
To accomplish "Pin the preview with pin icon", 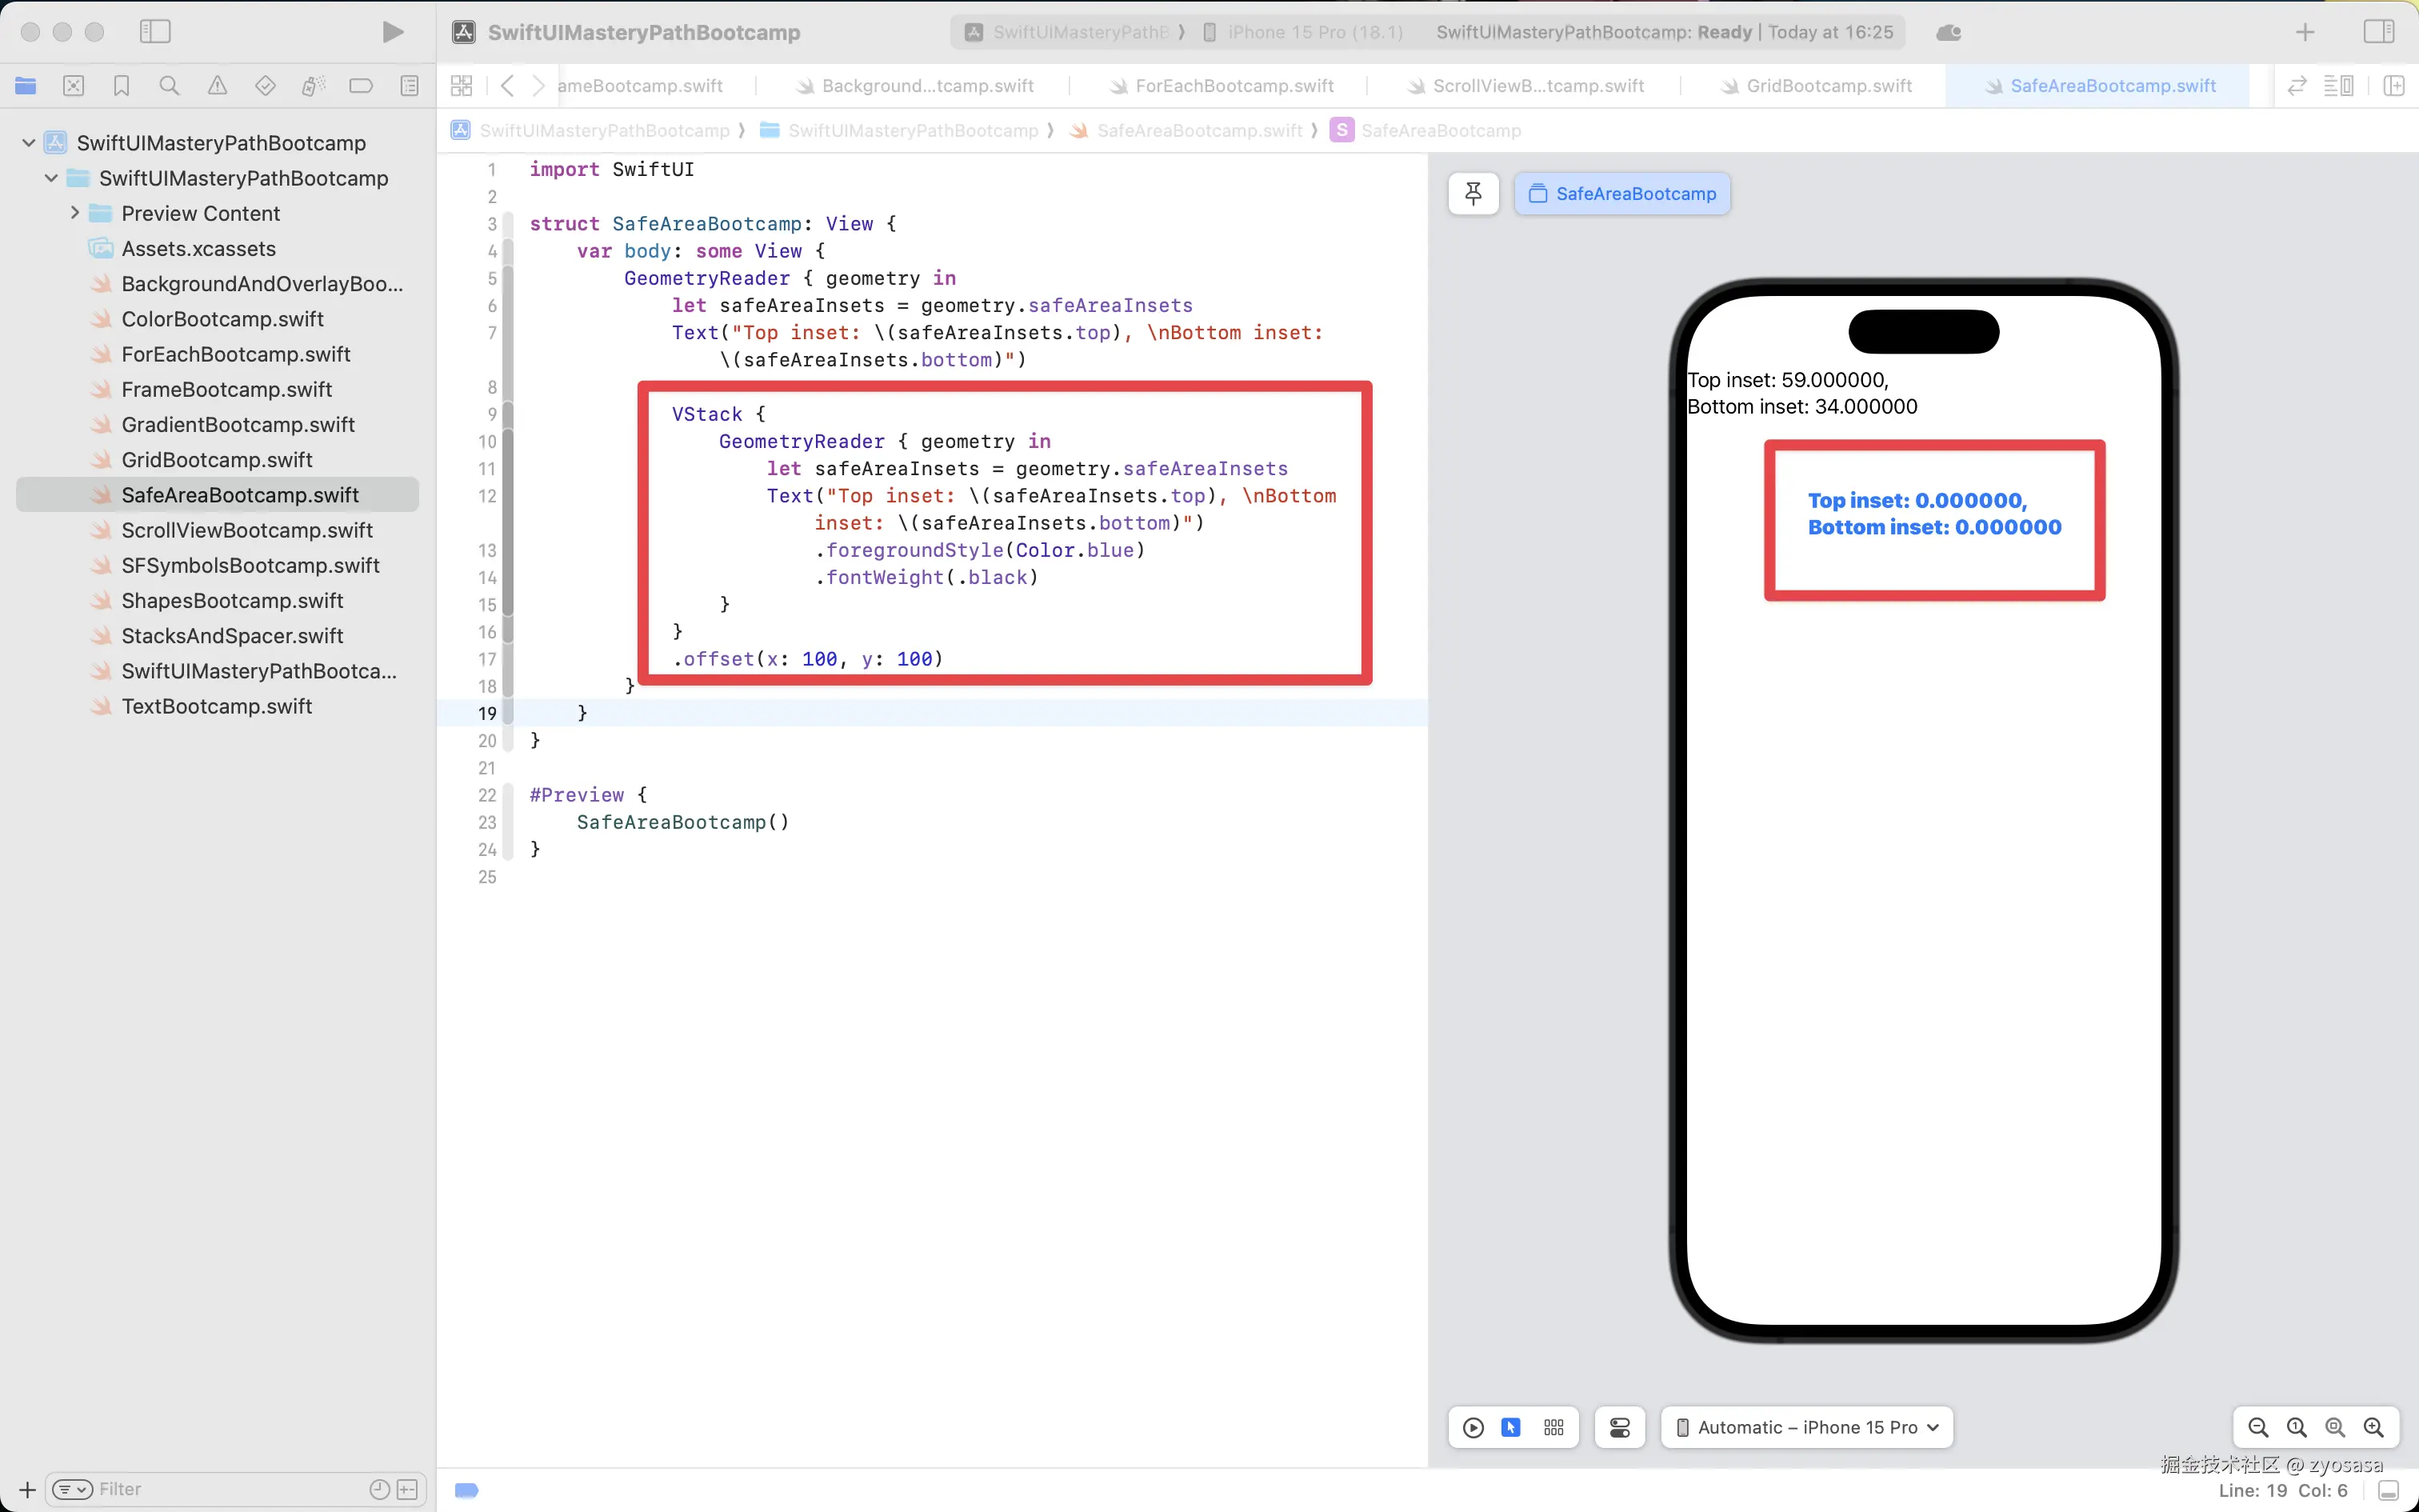I will (x=1473, y=193).
